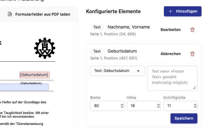
Task: Click the fixed text textarea
Action: [172, 78]
